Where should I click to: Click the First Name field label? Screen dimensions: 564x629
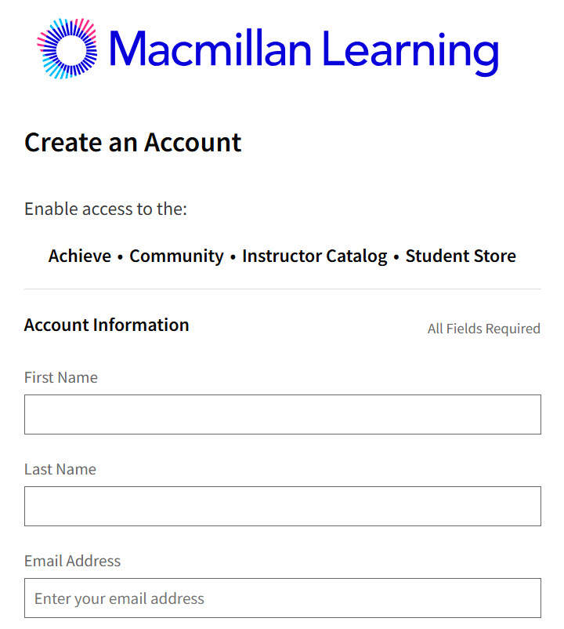[61, 377]
